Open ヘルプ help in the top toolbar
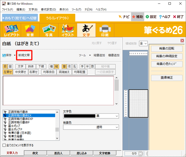The width and height of the screenshot is (186, 157). 165,17
